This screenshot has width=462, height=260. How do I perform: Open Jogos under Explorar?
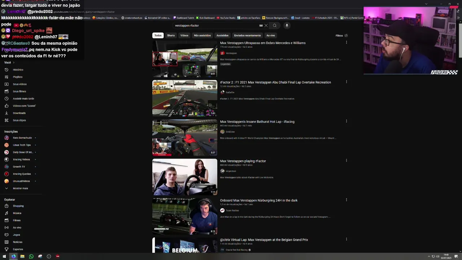16,235
